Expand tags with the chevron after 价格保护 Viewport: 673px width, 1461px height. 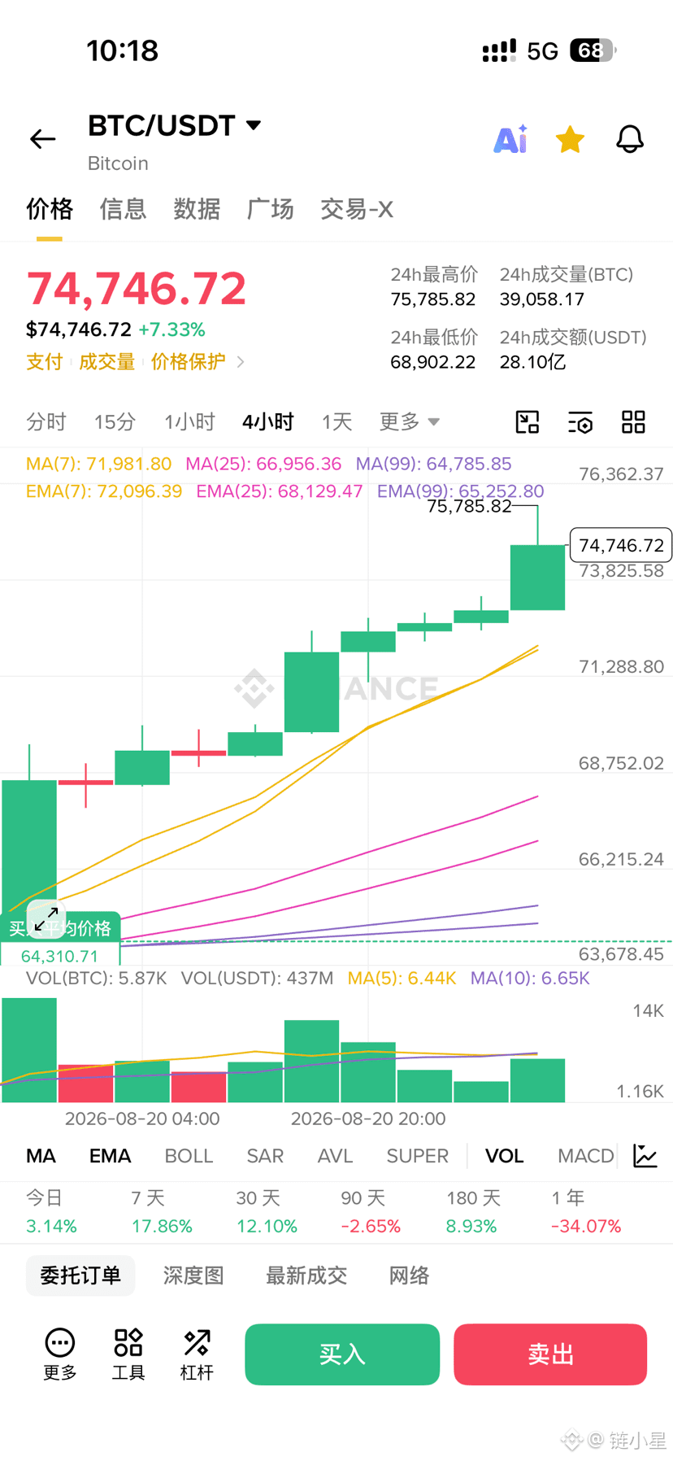(x=241, y=362)
